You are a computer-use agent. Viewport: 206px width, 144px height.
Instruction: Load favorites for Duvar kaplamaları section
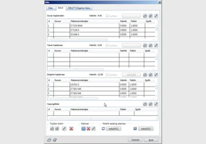tap(145, 16)
